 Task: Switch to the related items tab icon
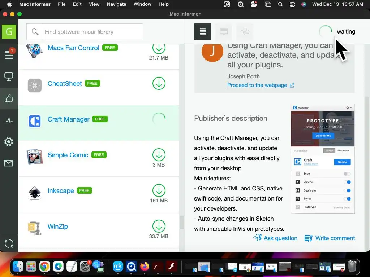coord(245,32)
